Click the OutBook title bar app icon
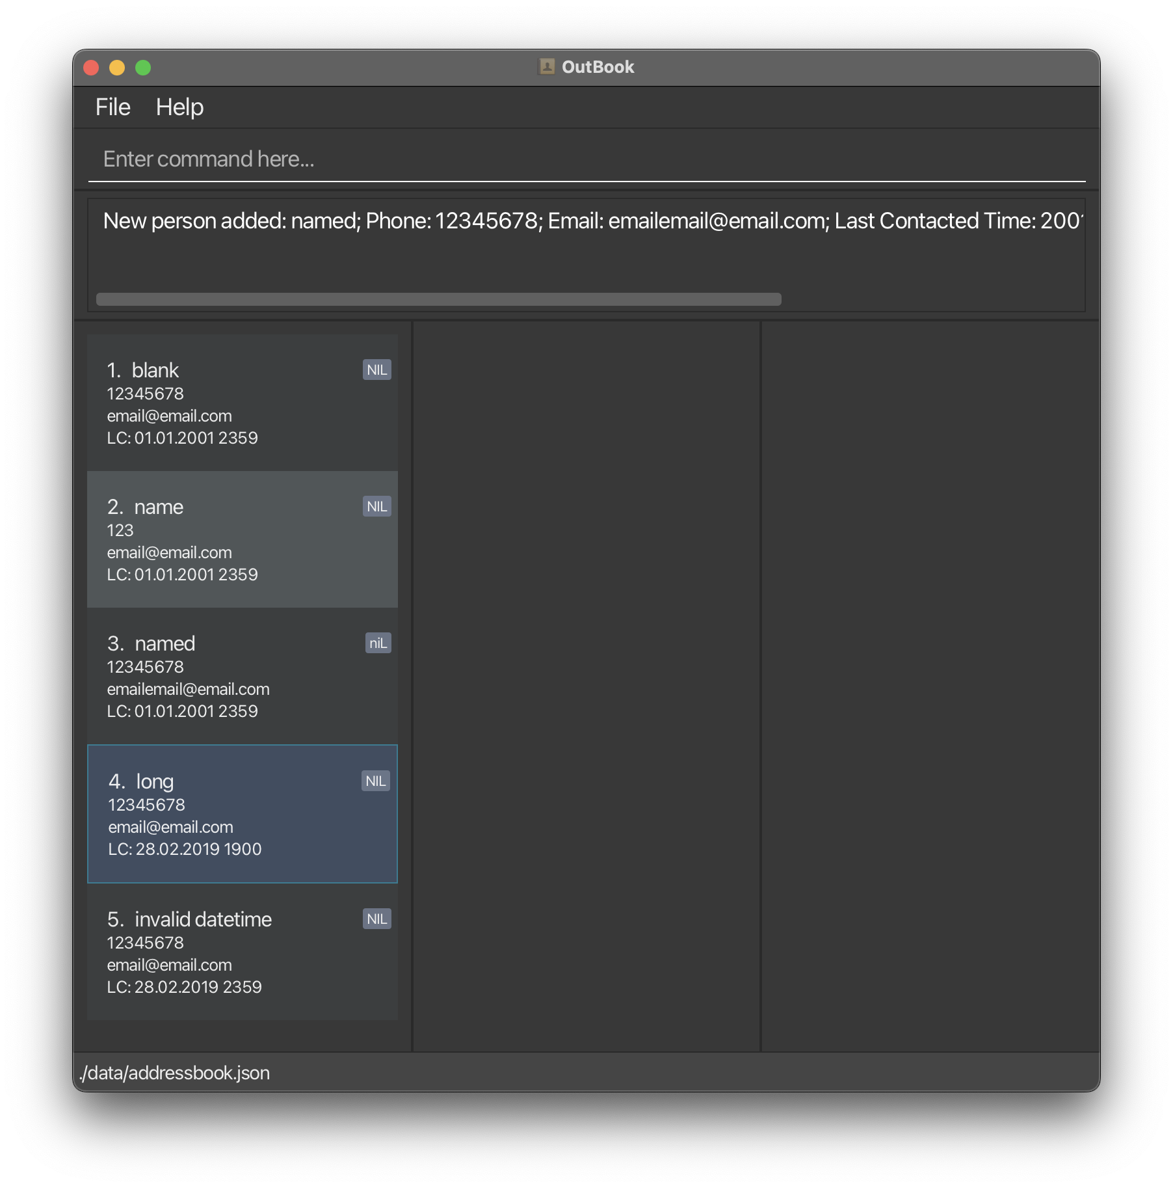Image resolution: width=1173 pixels, height=1188 pixels. click(x=547, y=67)
